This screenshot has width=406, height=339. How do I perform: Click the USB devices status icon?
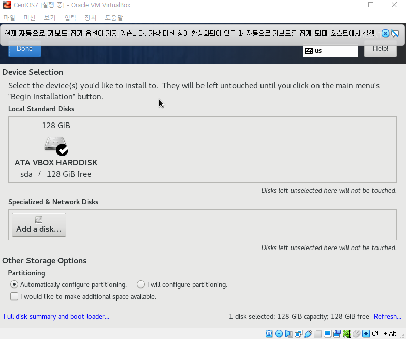pos(308,333)
